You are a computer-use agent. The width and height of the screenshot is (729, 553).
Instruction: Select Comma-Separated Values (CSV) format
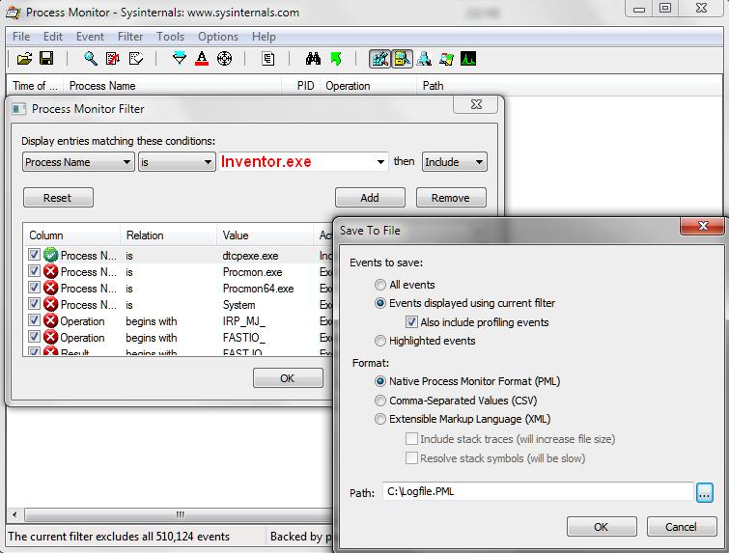coord(380,401)
